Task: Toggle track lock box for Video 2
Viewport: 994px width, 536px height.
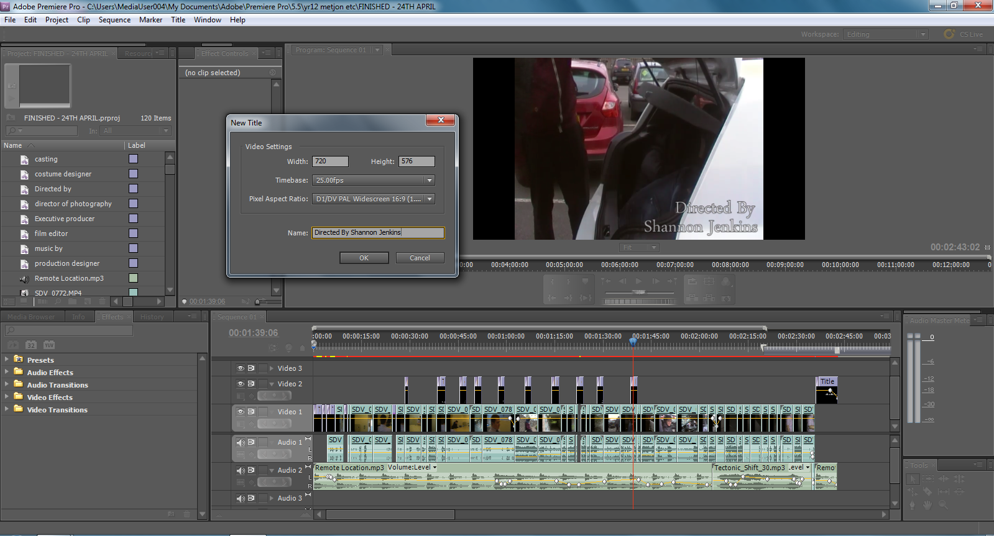Action: click(x=263, y=384)
